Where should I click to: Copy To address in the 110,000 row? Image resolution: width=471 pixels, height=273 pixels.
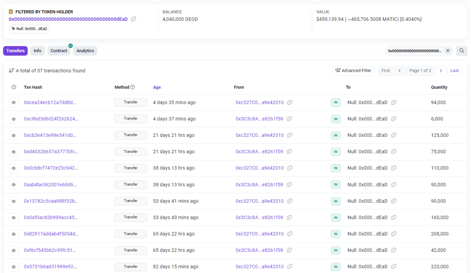click(x=394, y=168)
